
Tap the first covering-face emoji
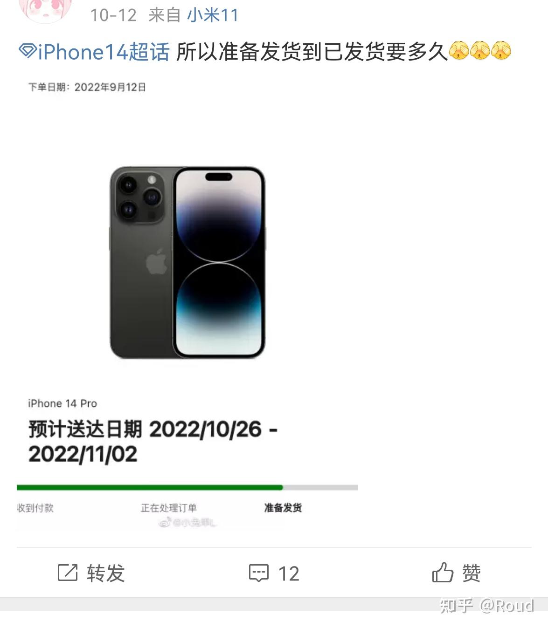(459, 51)
